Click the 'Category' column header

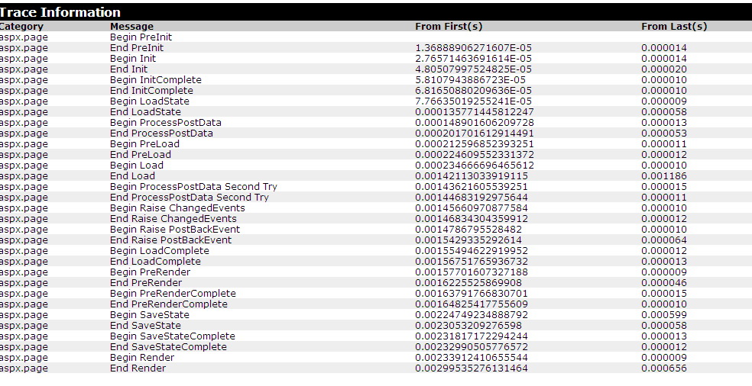[21, 27]
